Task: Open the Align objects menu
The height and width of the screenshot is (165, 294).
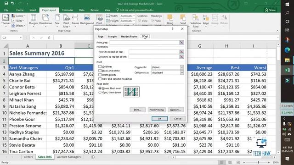Action: [206, 20]
